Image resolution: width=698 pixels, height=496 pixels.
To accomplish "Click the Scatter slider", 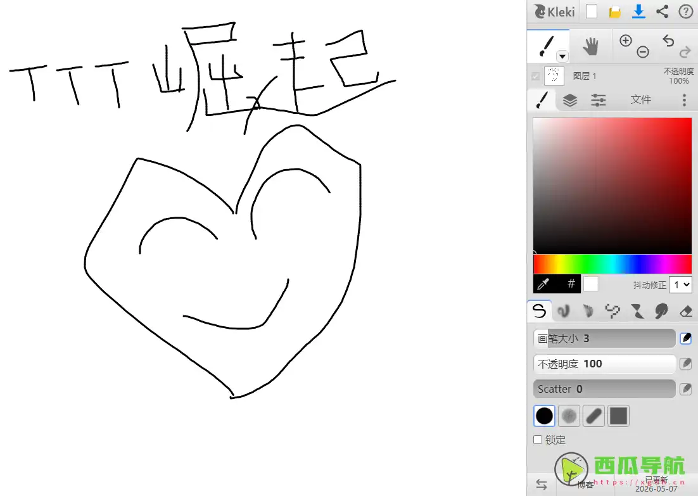I will point(604,389).
